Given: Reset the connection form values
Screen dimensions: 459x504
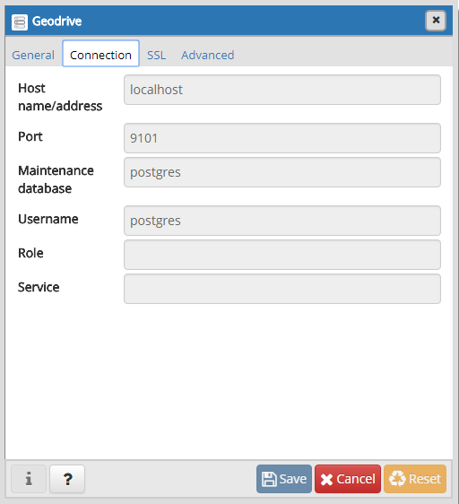Looking at the screenshot, I should pyautogui.click(x=415, y=479).
